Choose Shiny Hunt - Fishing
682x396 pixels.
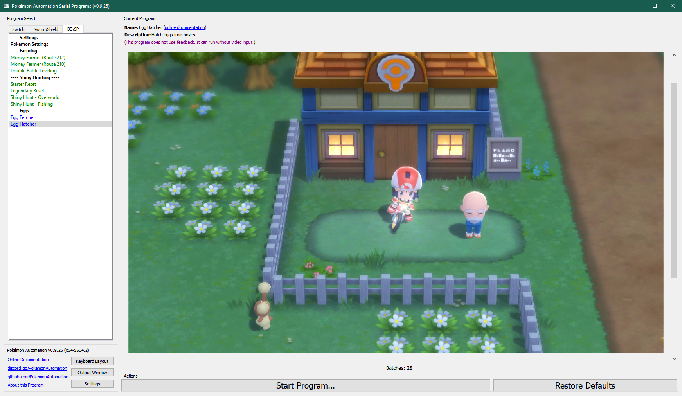(32, 104)
